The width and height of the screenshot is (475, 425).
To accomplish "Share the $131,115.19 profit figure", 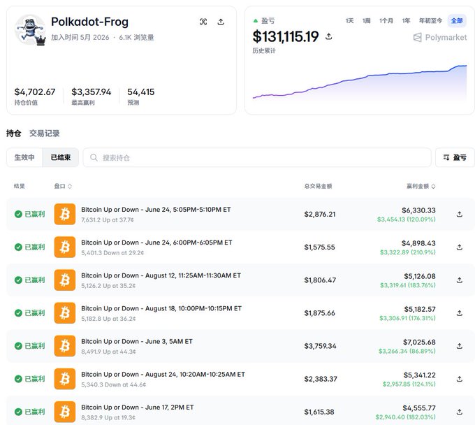I will click(329, 36).
